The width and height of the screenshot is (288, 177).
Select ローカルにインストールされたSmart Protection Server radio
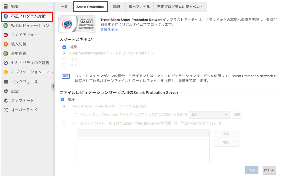64,123
